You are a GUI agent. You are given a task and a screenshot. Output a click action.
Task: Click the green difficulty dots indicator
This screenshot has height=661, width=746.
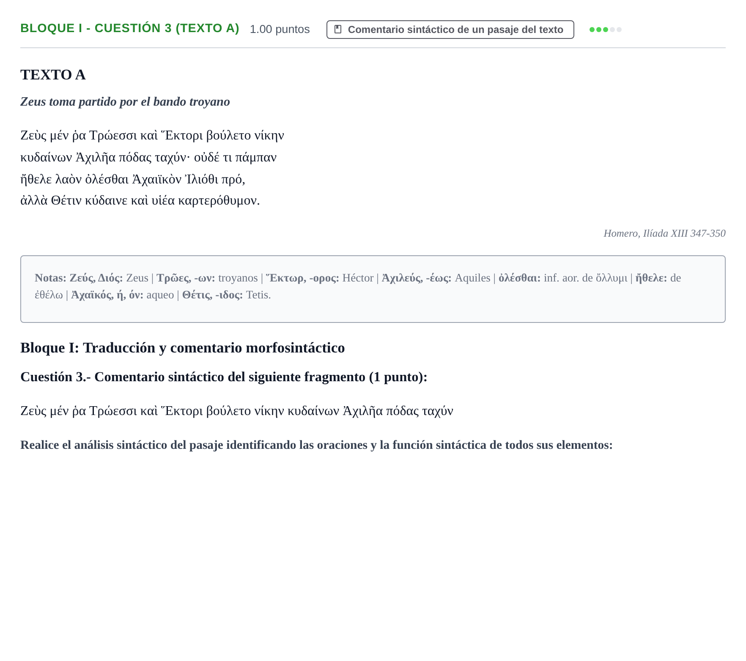coord(605,30)
